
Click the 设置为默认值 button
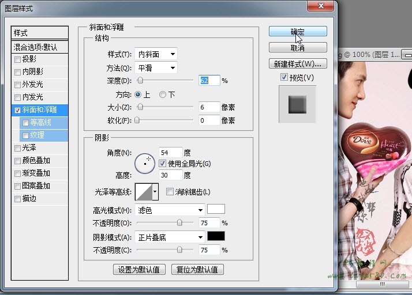click(x=139, y=270)
